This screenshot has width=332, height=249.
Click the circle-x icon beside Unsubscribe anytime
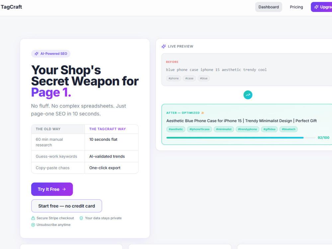tap(33, 225)
